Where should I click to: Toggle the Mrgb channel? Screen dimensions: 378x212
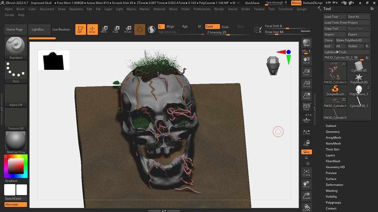[170, 26]
